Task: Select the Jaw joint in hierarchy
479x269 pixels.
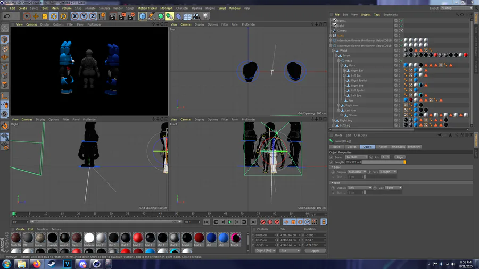Action: pyautogui.click(x=351, y=100)
